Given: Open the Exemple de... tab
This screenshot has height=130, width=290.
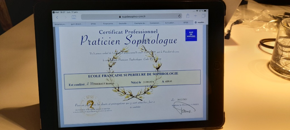Looking at the screenshot, I should 140,23.
